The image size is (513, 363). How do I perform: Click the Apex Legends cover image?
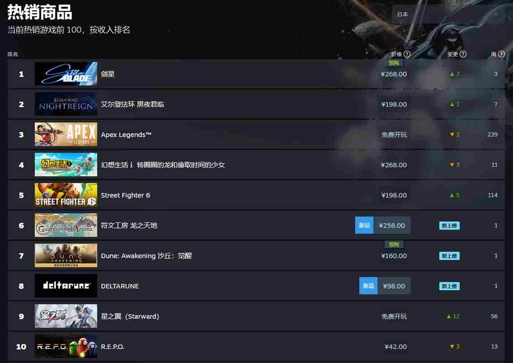click(x=66, y=135)
